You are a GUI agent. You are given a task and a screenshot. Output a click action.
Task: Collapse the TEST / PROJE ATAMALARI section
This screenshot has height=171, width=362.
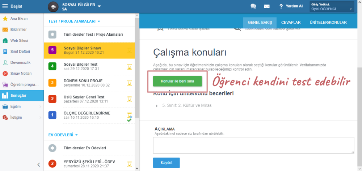pos(74,21)
